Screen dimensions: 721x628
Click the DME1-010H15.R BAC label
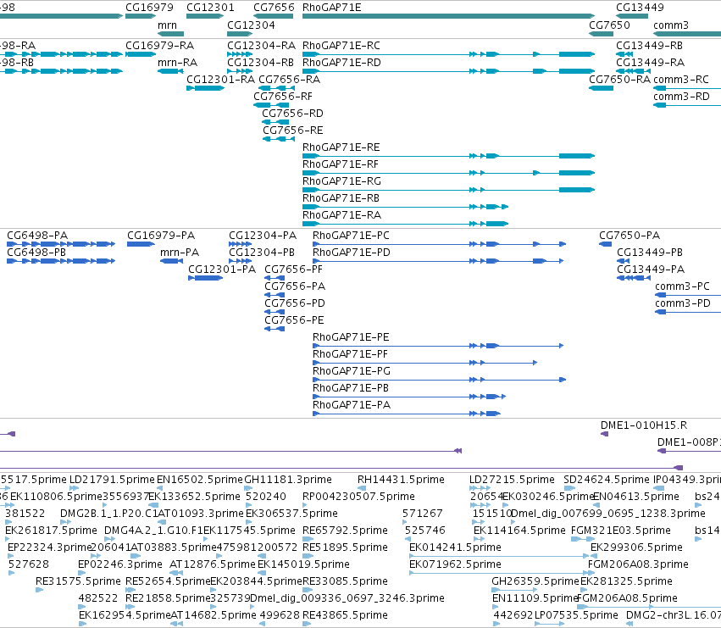[x=644, y=425]
